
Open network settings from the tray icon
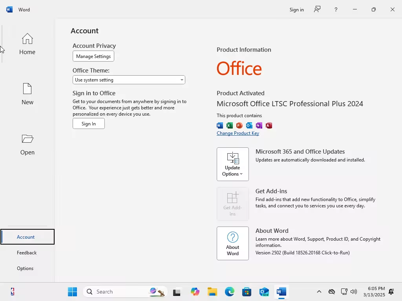tap(344, 292)
